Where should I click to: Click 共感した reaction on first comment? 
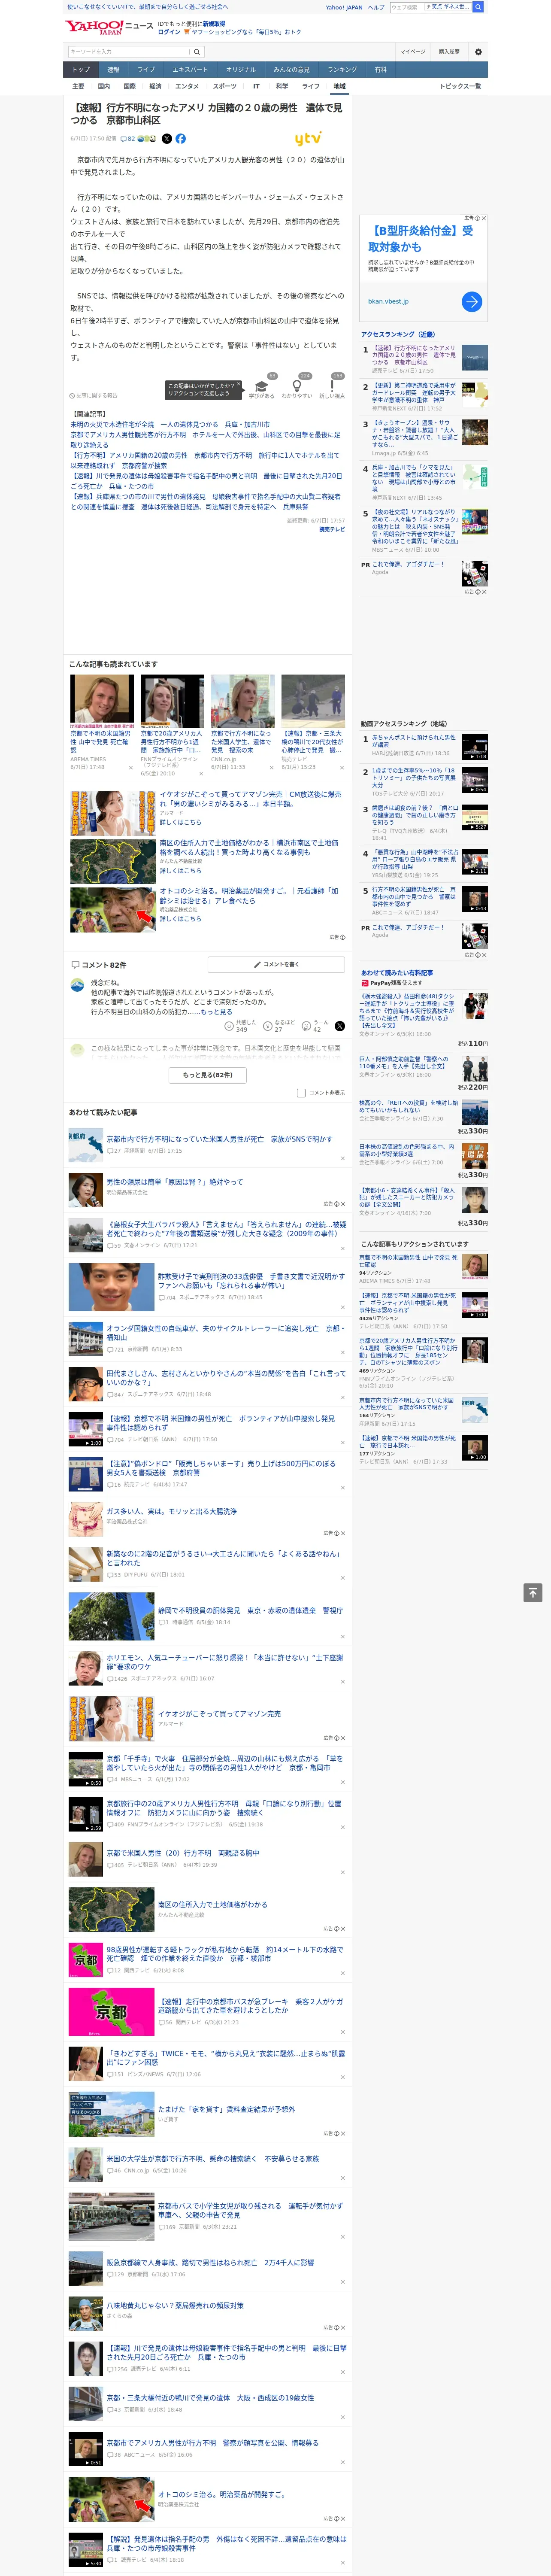[x=240, y=1026]
